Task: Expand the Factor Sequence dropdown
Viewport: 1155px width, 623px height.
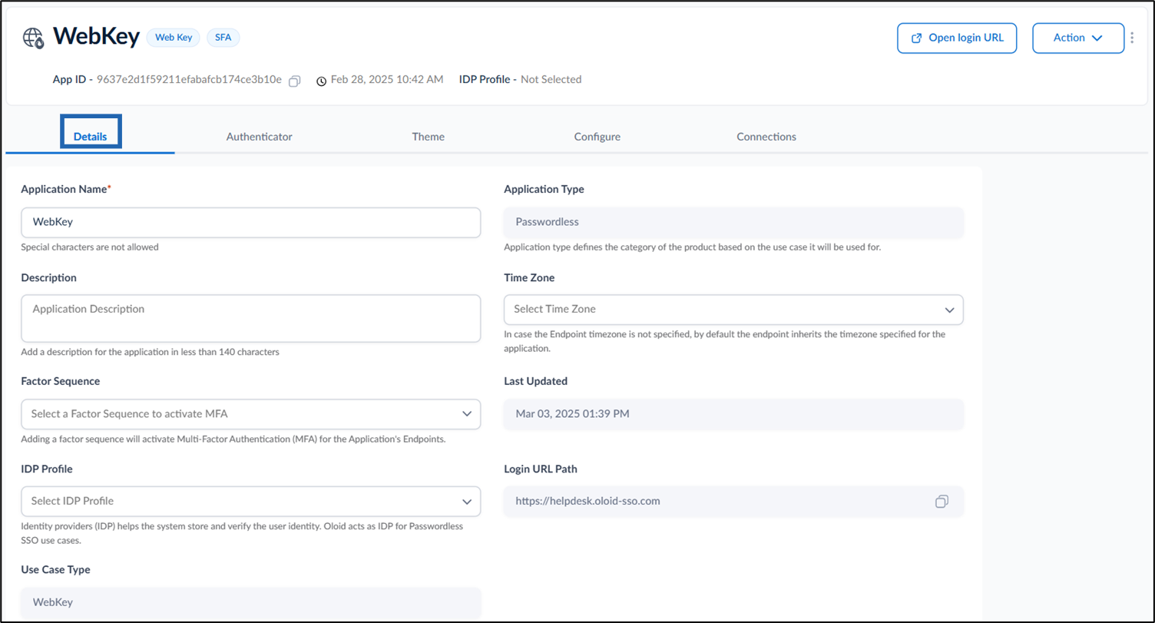Action: (251, 414)
